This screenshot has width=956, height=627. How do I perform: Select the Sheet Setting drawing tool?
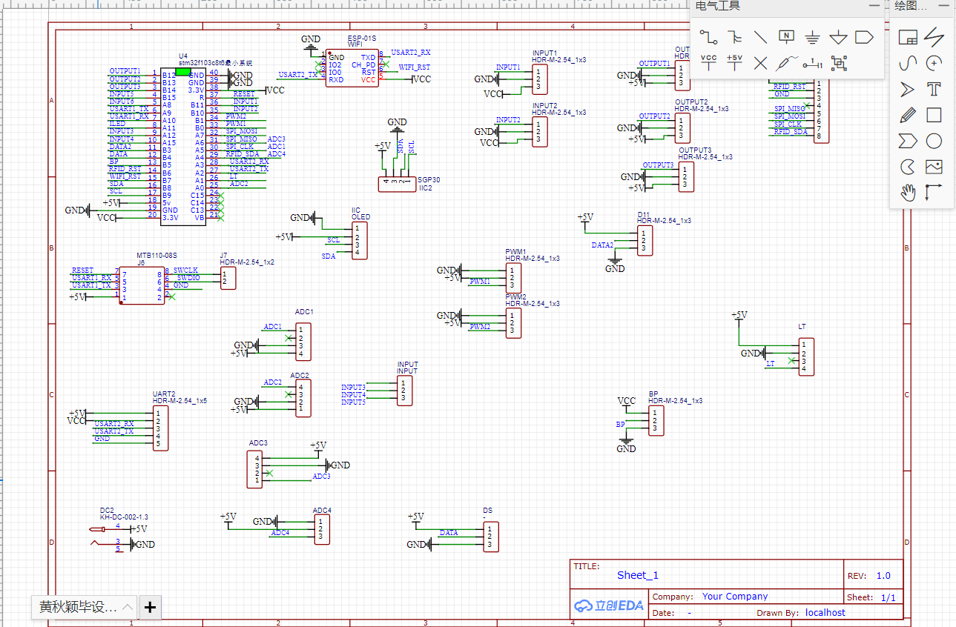click(x=908, y=37)
